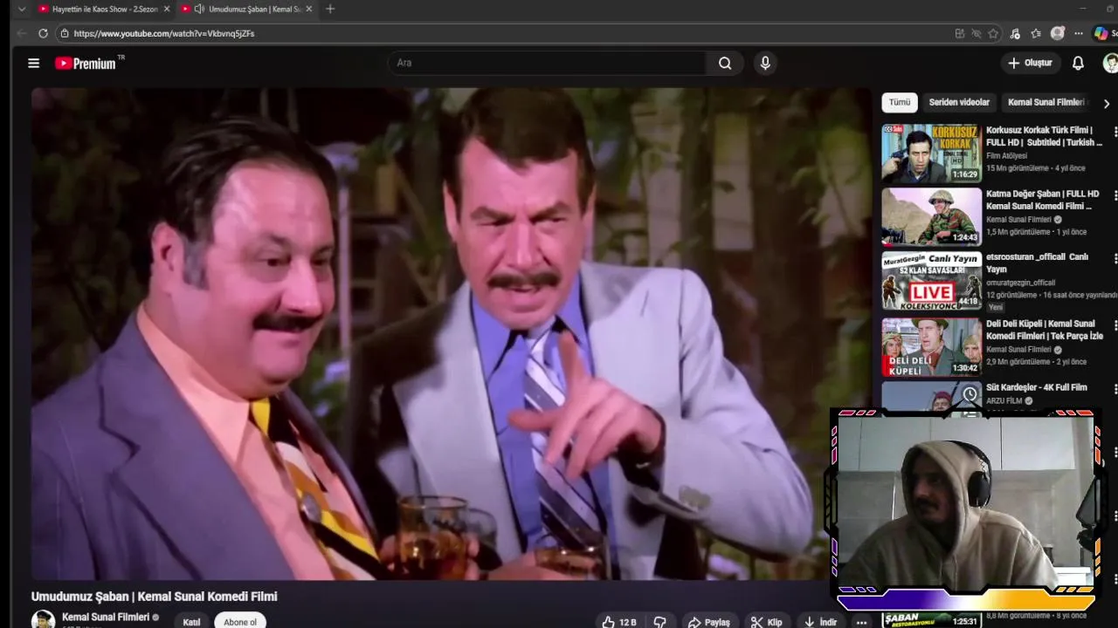Open the Deli Deli Küpeli video title
This screenshot has height=628, width=1118.
pos(1045,330)
